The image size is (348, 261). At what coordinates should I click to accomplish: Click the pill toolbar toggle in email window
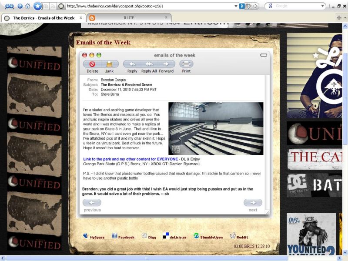coord(264,55)
